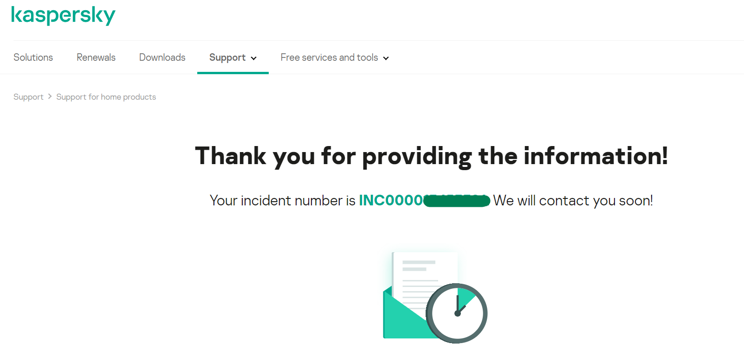Screen dimensions: 744x363
Task: Open the Downloads section
Action: pos(162,57)
